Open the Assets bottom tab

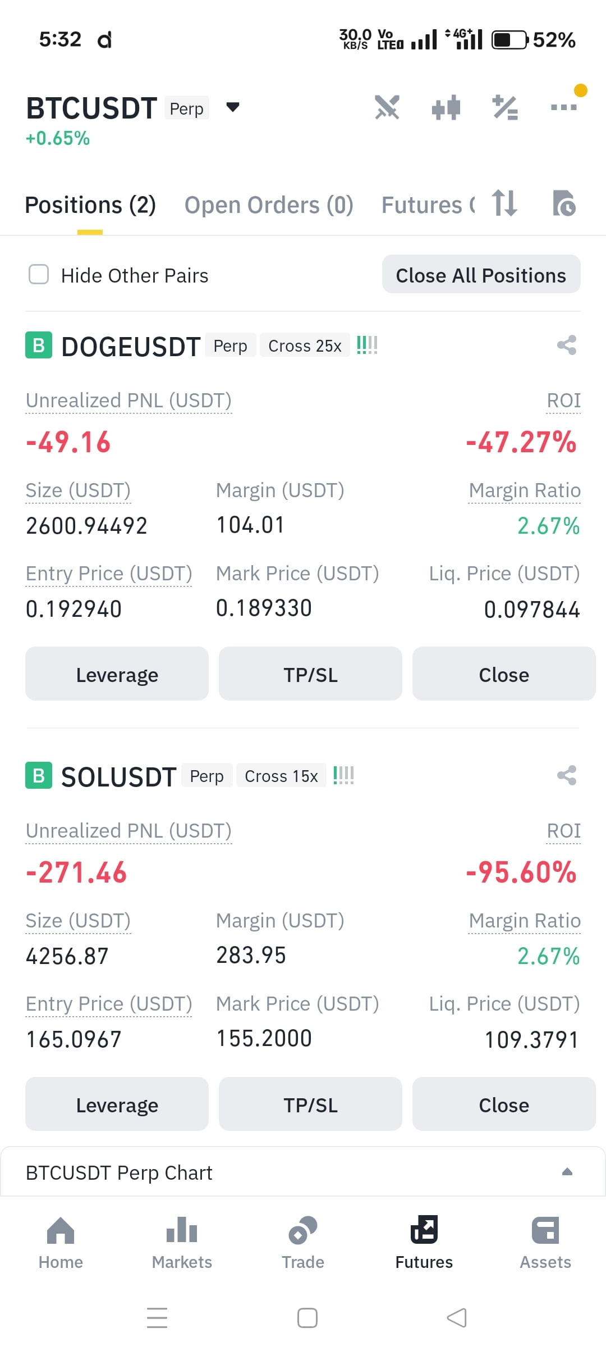pos(545,1243)
